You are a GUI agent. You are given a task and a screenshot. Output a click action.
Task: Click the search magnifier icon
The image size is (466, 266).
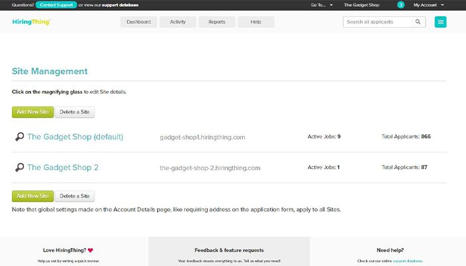(418, 22)
